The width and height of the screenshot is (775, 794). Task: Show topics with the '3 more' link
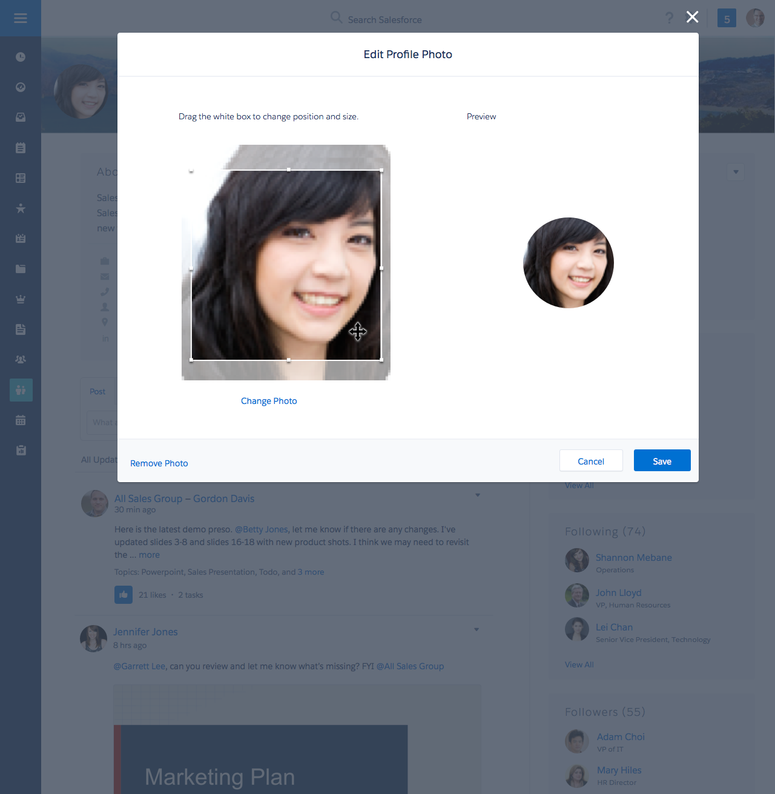point(311,572)
